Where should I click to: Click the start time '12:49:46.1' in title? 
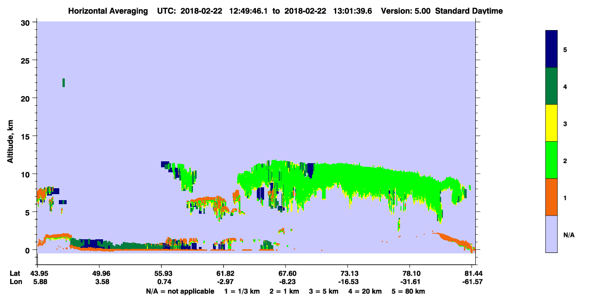pyautogui.click(x=249, y=11)
